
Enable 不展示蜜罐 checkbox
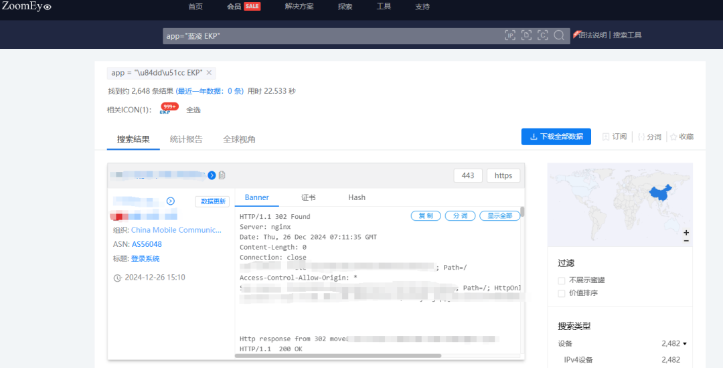point(561,280)
